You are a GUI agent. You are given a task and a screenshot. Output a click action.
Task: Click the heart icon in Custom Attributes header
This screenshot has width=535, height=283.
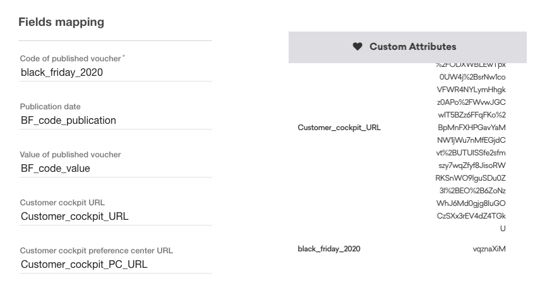358,47
